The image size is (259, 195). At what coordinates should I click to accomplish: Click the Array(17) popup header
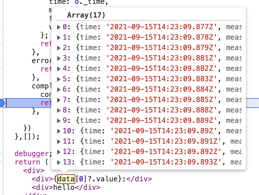click(x=86, y=15)
